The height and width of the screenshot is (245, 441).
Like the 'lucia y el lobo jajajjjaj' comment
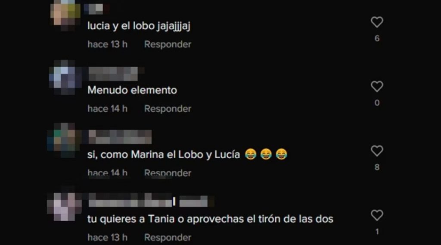point(377,22)
